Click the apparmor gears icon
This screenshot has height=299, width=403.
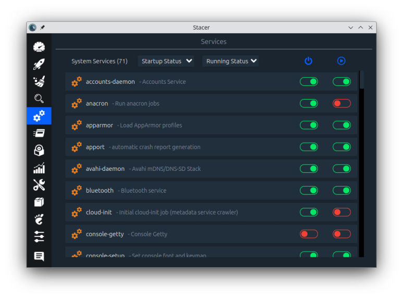77,126
